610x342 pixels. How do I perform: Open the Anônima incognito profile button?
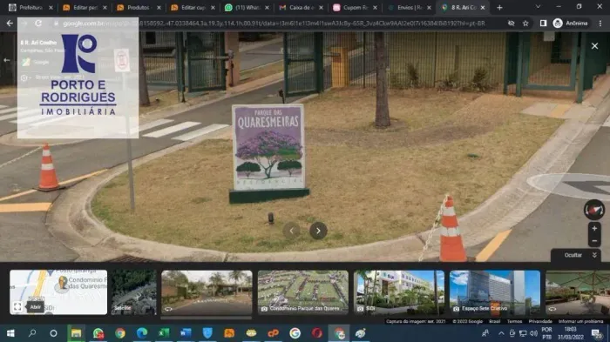click(x=570, y=23)
